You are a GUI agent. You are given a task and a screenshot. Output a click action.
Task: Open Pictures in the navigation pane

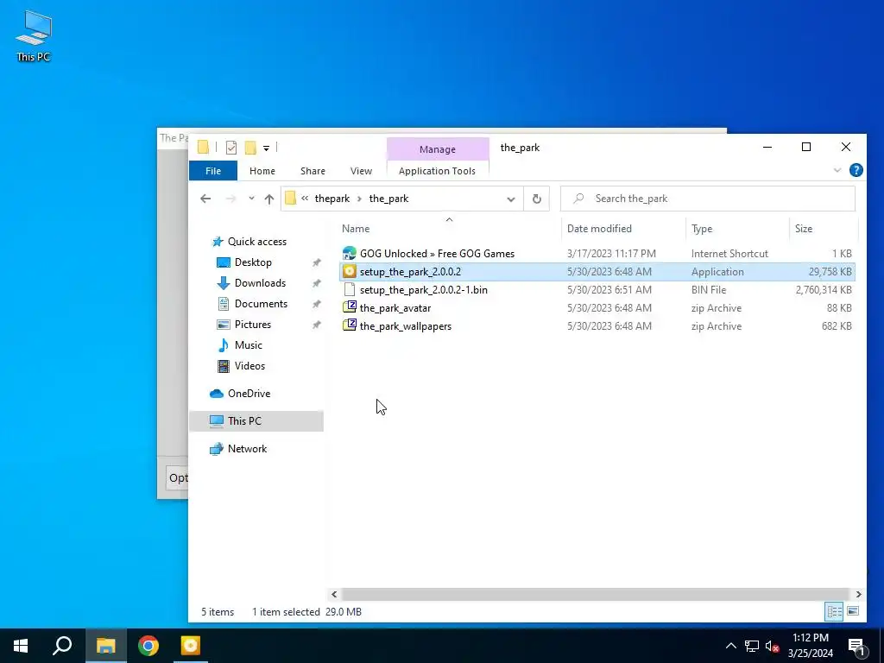(x=253, y=325)
